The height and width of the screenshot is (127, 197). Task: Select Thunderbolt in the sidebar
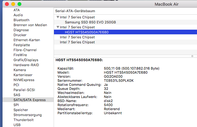pos(24,120)
